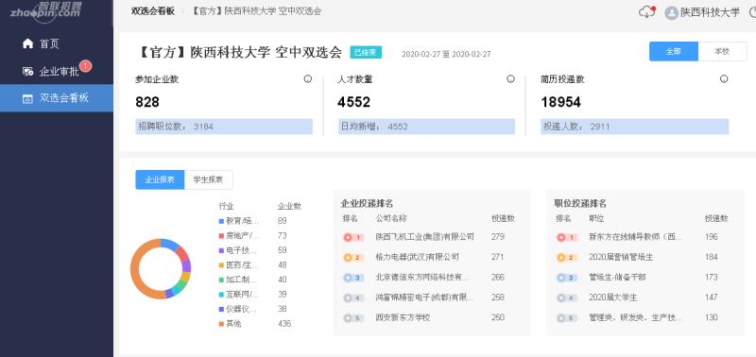Open 陕西飞机工业(集团)有限公司 in company ranking
The width and height of the screenshot is (756, 357).
pos(424,237)
